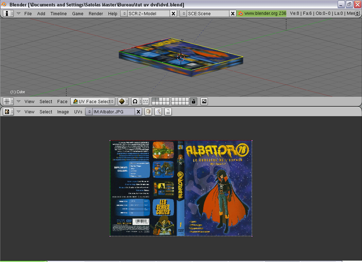Open the 3D View's Select menu
Image resolution: width=362 pixels, height=262 pixels.
coord(46,101)
